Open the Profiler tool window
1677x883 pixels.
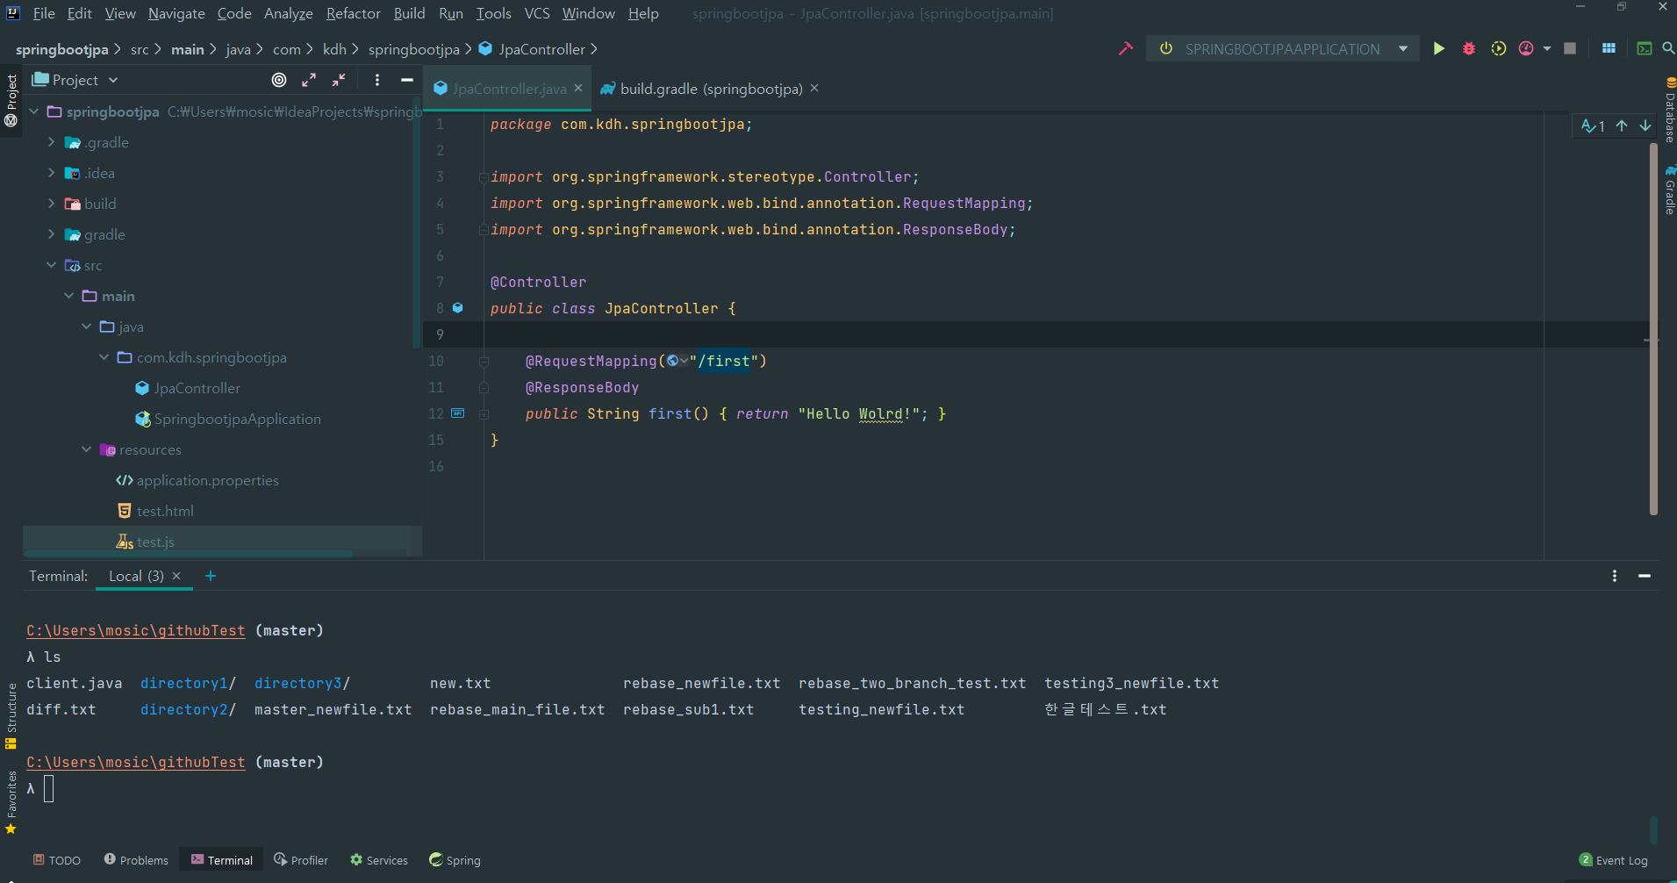(x=301, y=860)
